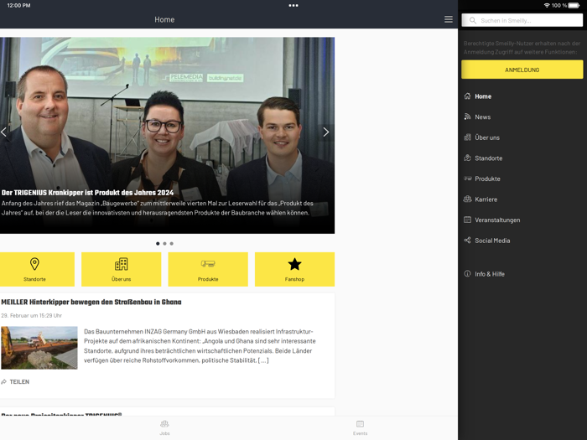Click the News feed icon
The height and width of the screenshot is (440, 587).
(467, 116)
